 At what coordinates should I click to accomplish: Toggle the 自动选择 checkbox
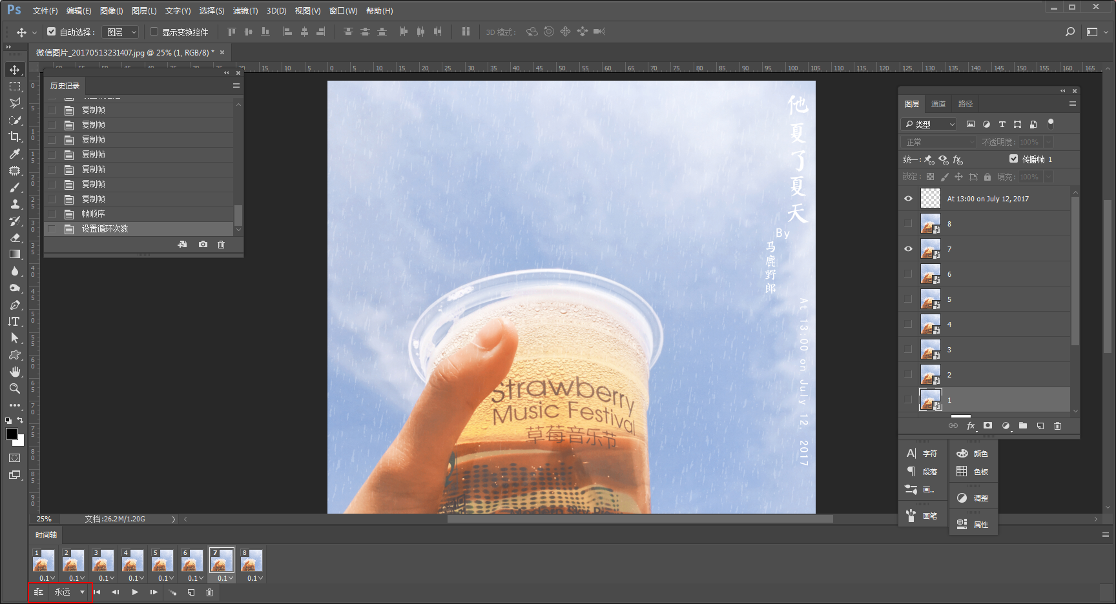pos(52,31)
